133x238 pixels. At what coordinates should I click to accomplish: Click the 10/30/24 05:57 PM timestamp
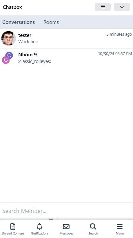(115, 53)
